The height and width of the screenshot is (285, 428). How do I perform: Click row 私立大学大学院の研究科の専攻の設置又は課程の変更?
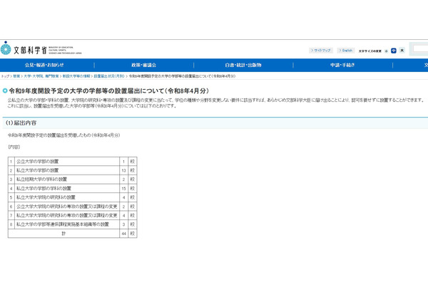pyautogui.click(x=72, y=215)
